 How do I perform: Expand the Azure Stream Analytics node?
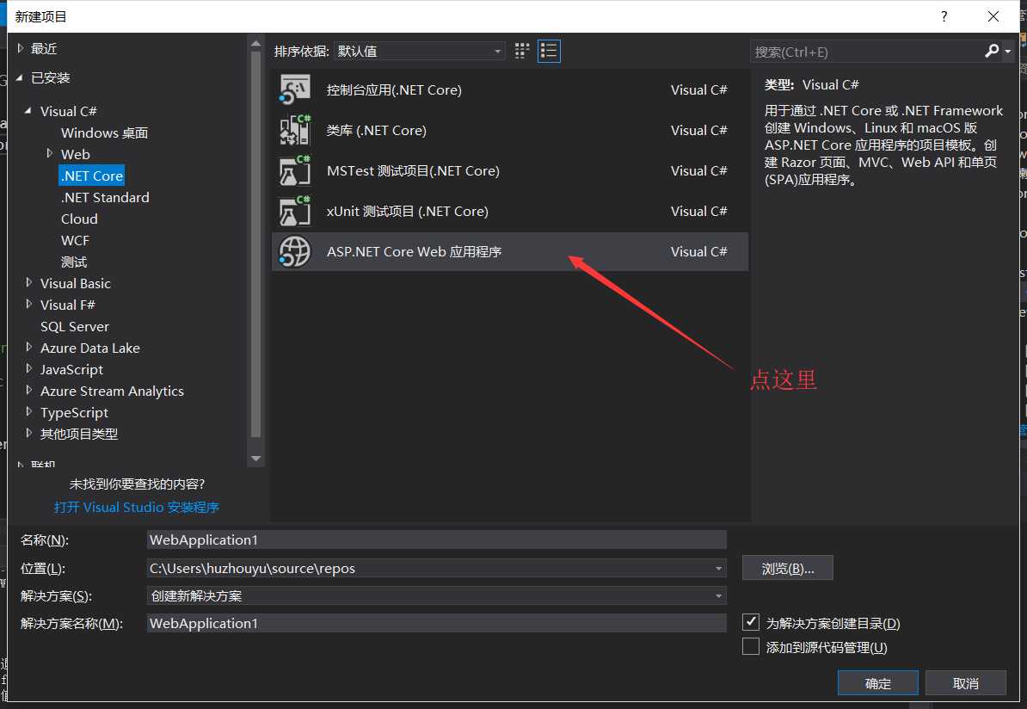pos(28,391)
